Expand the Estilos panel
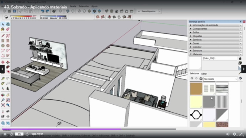The image size is (246, 138). pyautogui.click(x=215, y=32)
